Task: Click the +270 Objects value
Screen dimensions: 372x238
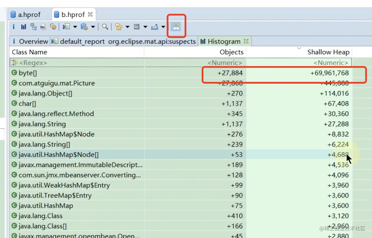Action: pos(235,93)
